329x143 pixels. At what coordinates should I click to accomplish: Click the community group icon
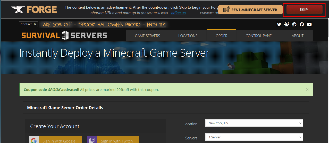click(x=286, y=24)
